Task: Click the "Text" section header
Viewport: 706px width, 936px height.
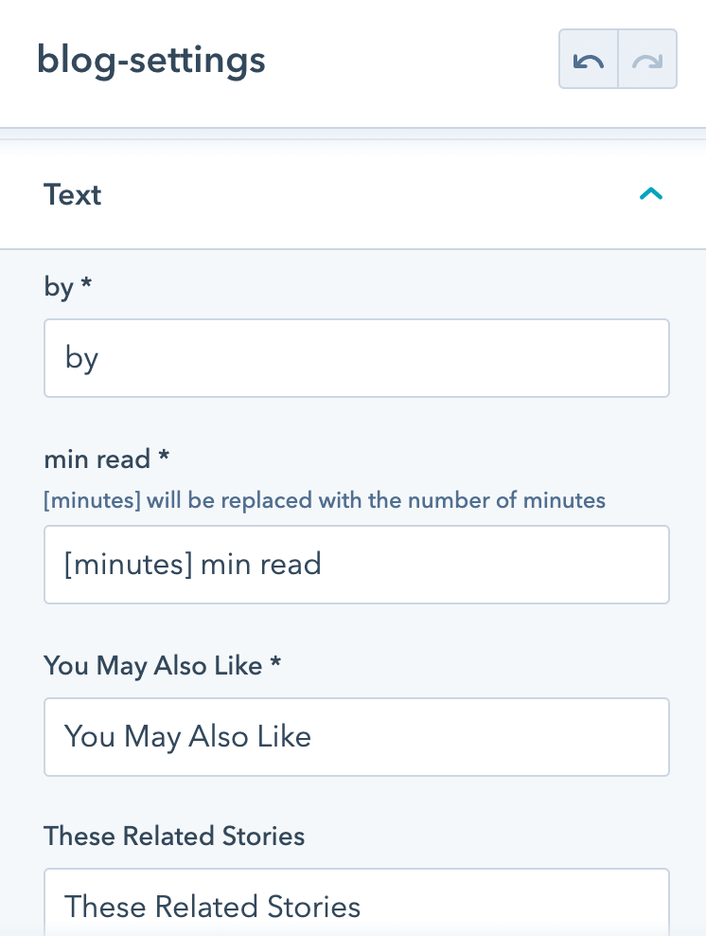Action: [72, 194]
